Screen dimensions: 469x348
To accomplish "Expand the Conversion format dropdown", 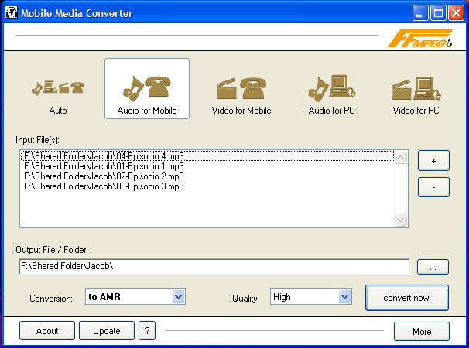I will tap(178, 297).
